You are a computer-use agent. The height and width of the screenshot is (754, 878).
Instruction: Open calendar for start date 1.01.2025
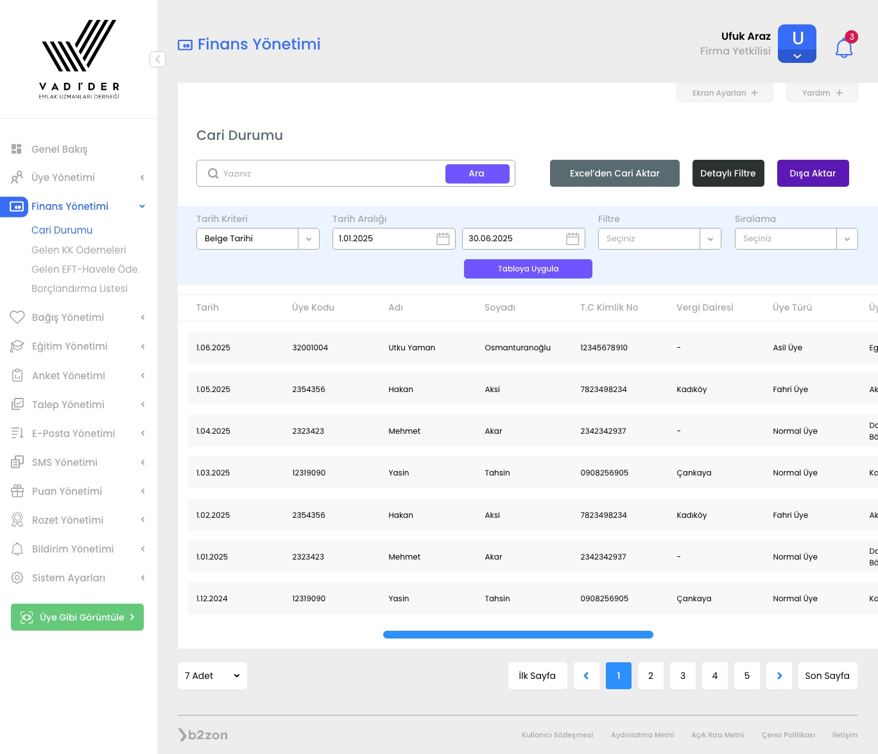443,239
